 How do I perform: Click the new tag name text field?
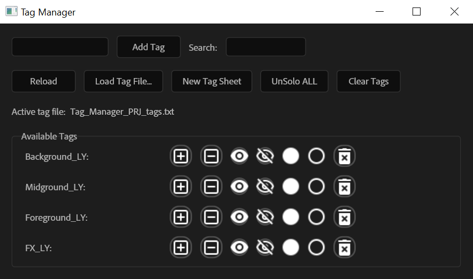click(x=60, y=46)
